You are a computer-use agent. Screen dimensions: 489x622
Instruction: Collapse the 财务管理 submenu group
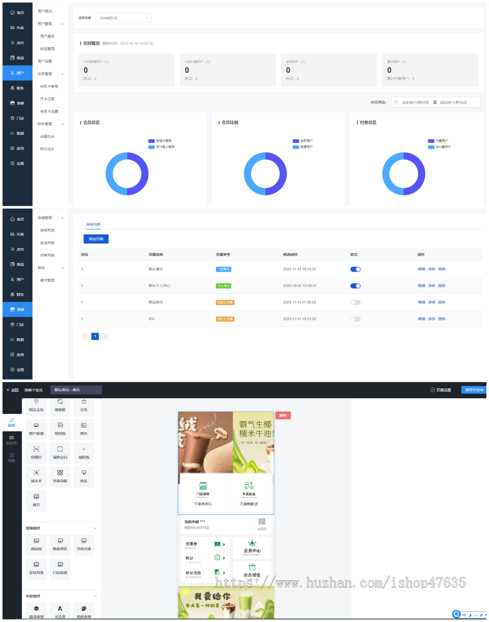click(62, 124)
